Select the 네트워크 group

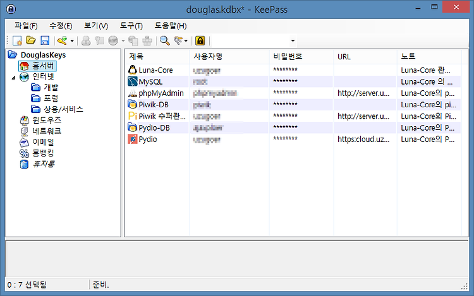tap(47, 131)
